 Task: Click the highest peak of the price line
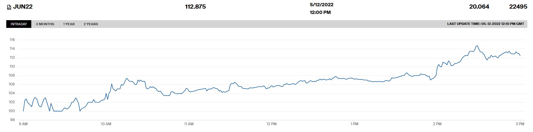477,46
